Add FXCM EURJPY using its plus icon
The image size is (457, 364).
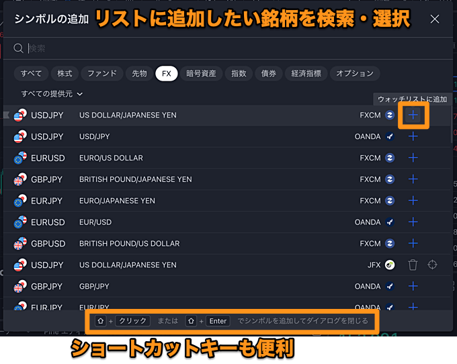[x=413, y=201]
